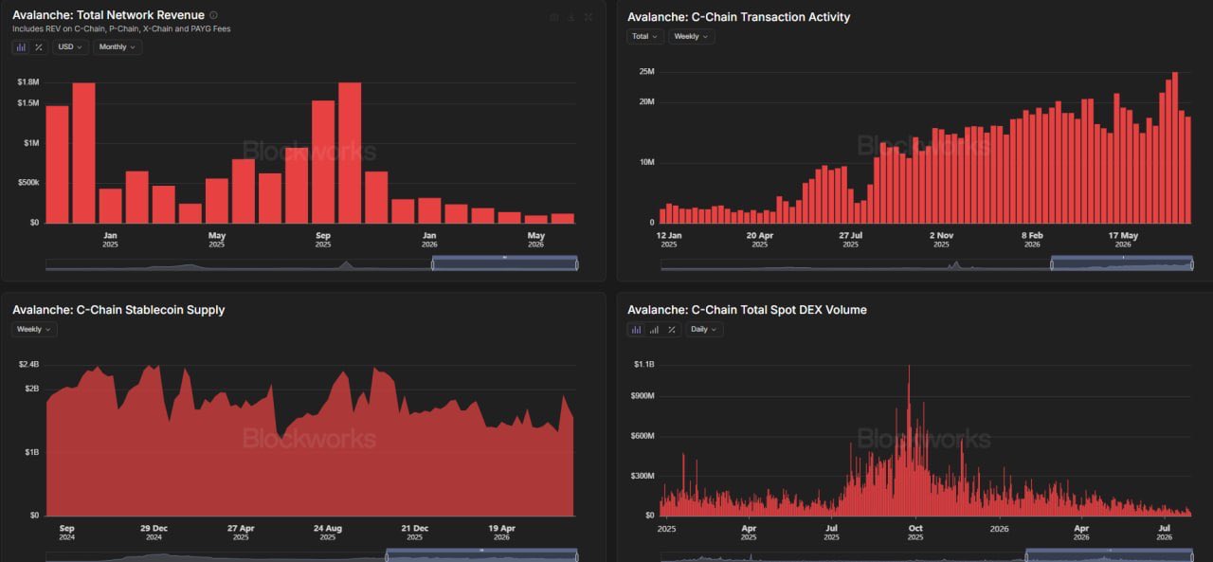The height and width of the screenshot is (562, 1213).
Task: Click the '$1.8M' axis label on Network Revenue
Action: click(x=28, y=82)
